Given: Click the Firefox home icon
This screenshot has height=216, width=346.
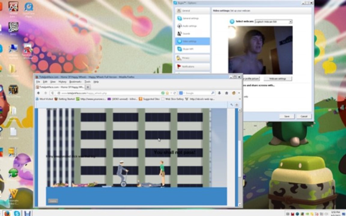Looking at the screenshot, I should pyautogui.click(x=226, y=93).
